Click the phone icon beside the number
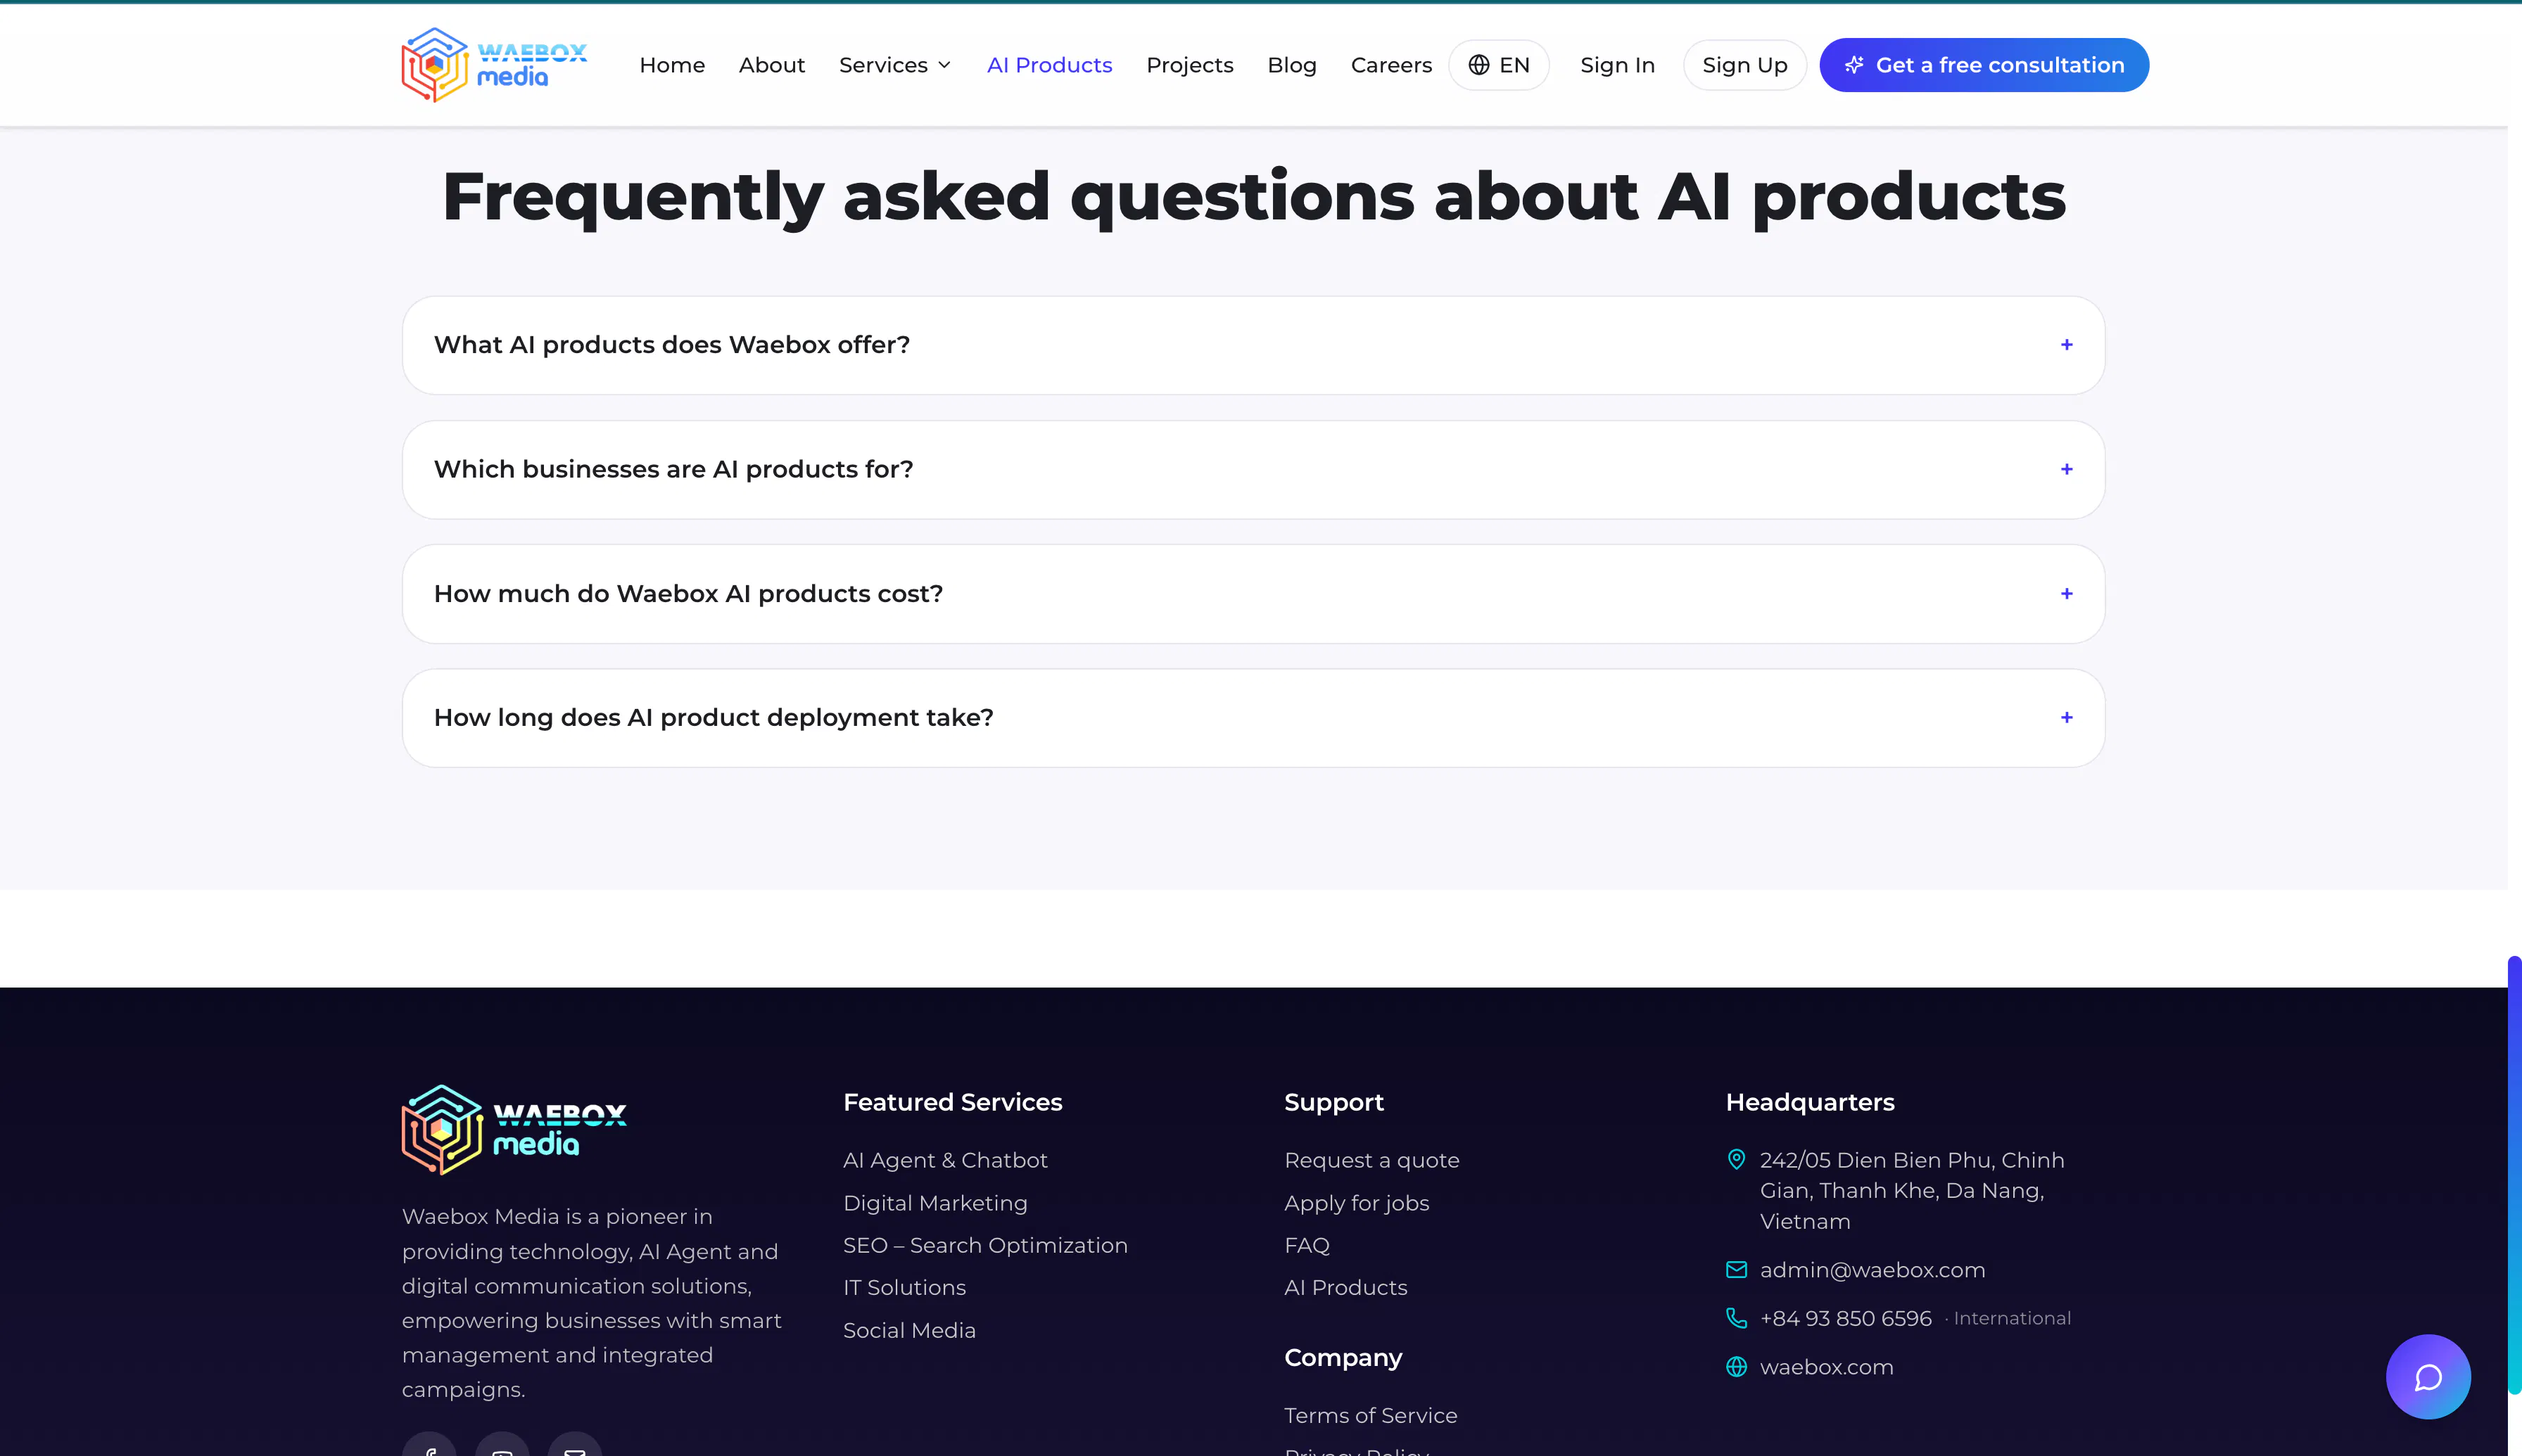2522x1456 pixels. tap(1737, 1318)
